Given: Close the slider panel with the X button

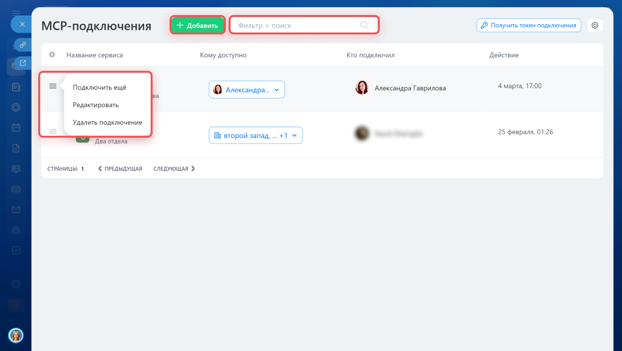Looking at the screenshot, I should (22, 24).
